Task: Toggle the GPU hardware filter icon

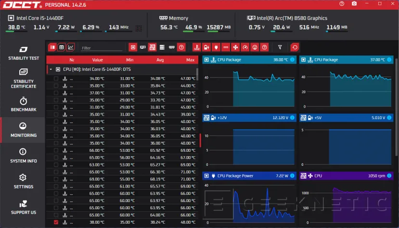Action: coord(142,47)
